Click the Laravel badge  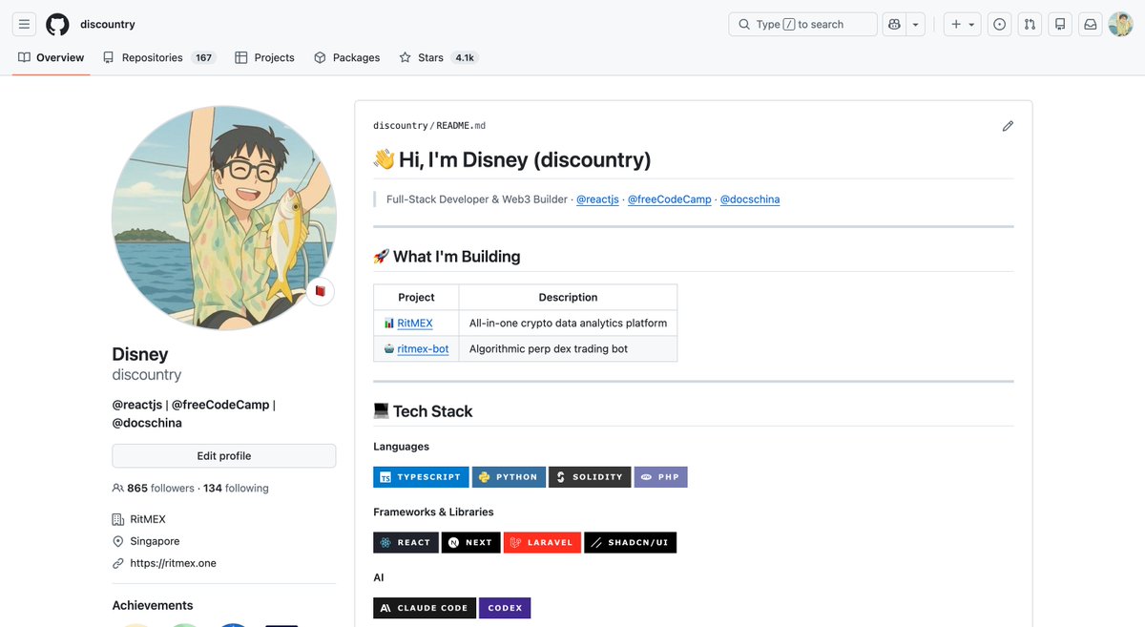pos(542,542)
